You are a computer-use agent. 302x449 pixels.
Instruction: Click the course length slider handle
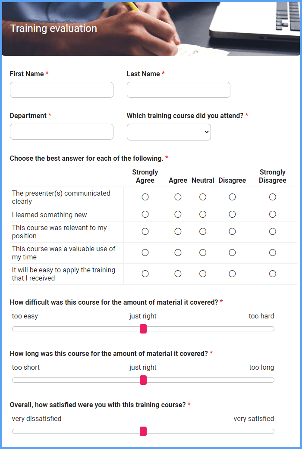pos(143,380)
